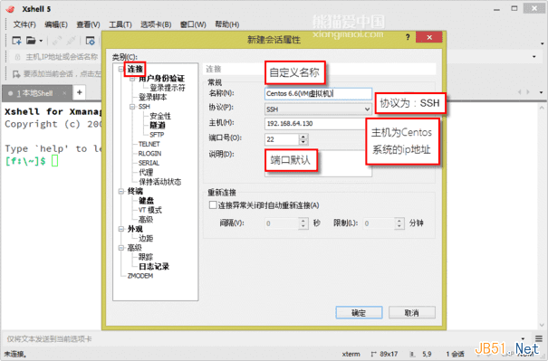Screen dimensions: 548x361
Task: Select ZMODEM in category tree
Action: point(140,276)
